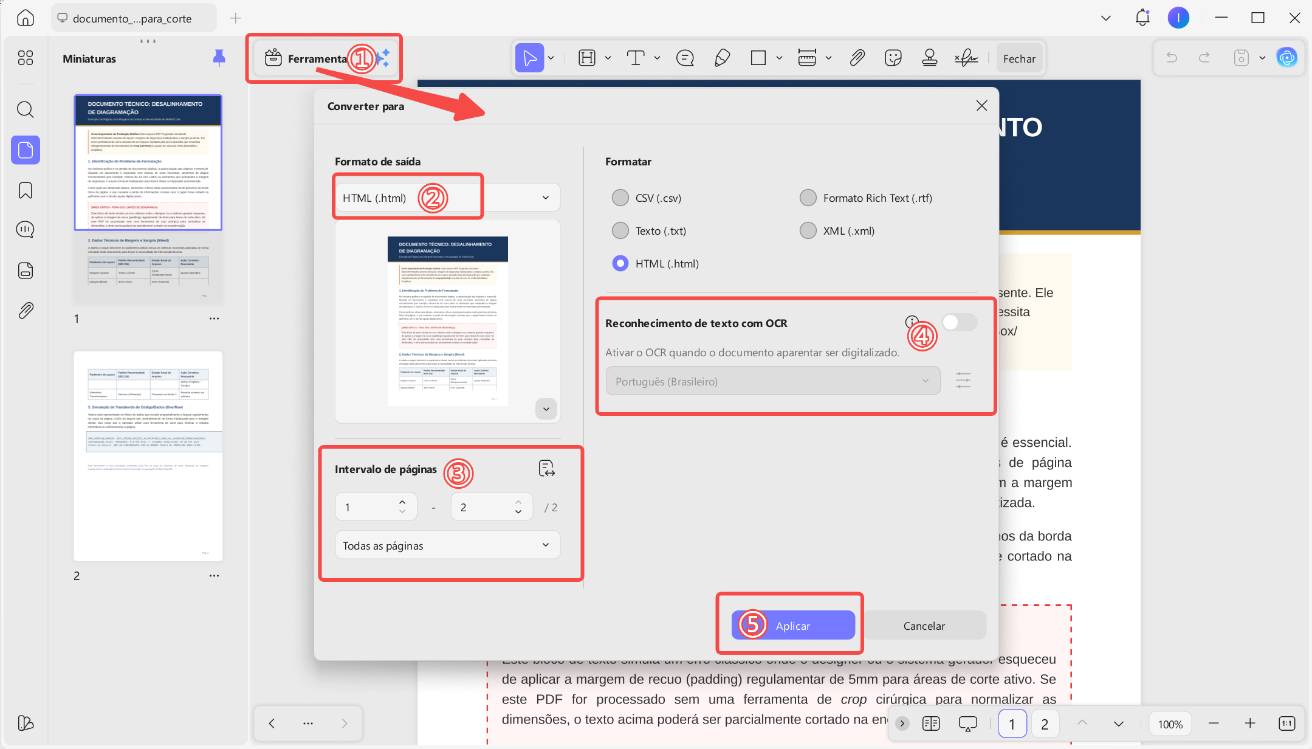Viewport: 1312px width, 749px height.
Task: Open the search panel in sidebar
Action: click(x=25, y=109)
